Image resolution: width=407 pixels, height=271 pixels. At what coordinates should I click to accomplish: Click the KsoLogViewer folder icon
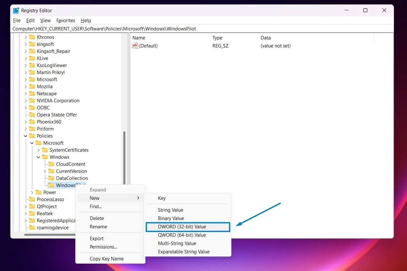point(32,65)
